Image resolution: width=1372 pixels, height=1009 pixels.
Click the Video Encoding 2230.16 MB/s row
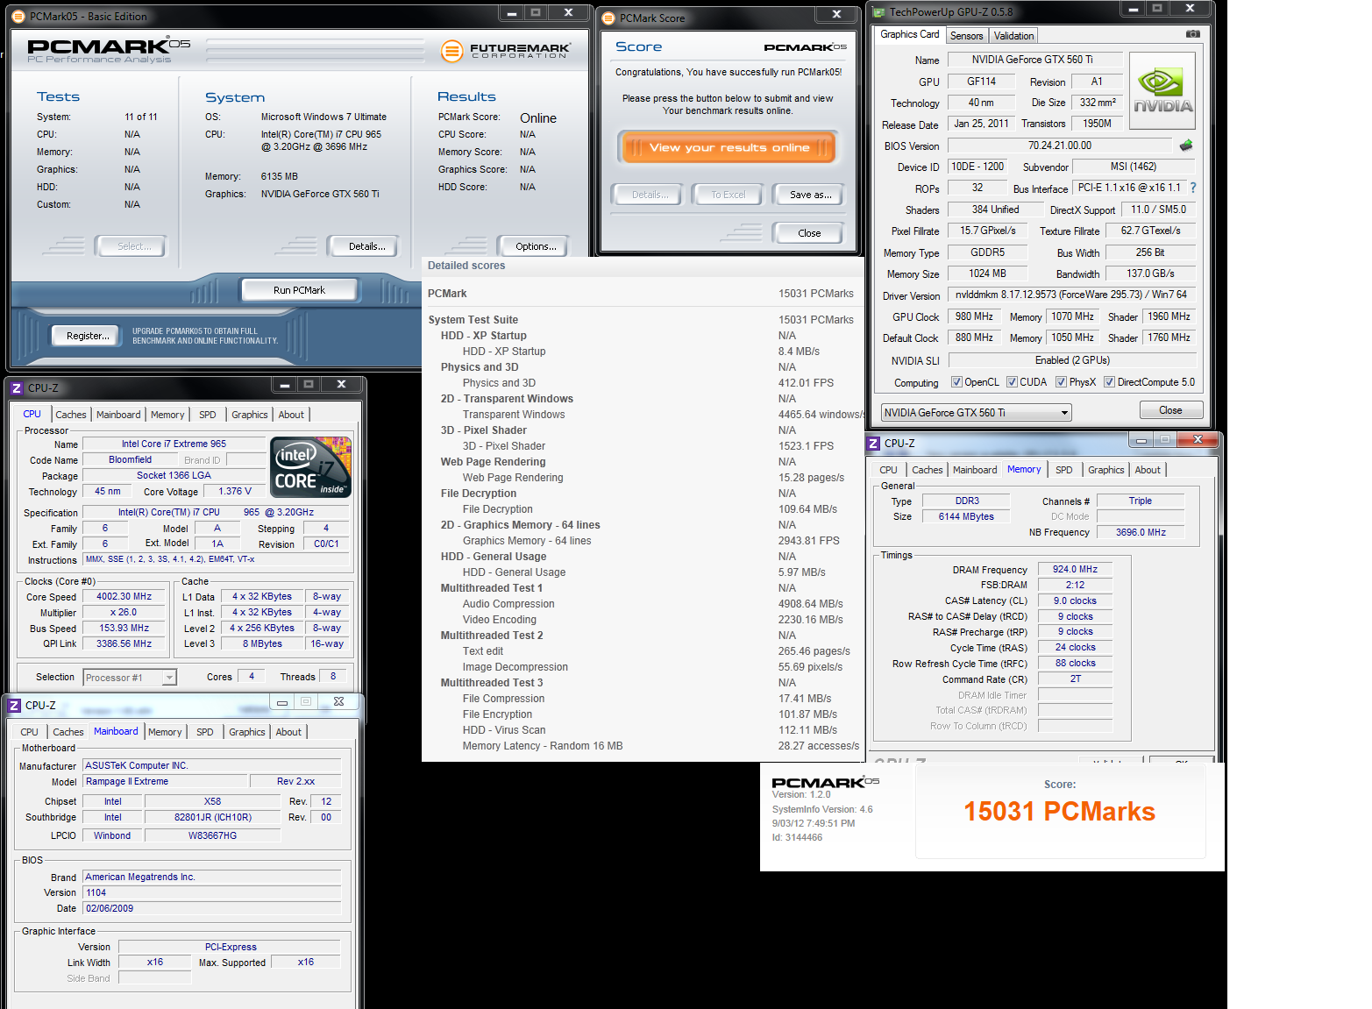point(644,620)
